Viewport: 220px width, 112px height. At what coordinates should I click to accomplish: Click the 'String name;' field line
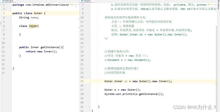pos(29,17)
